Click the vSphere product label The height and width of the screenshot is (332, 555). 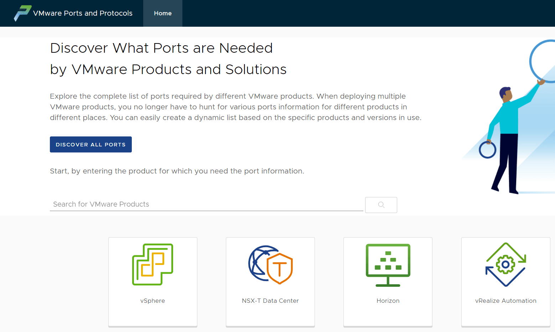click(x=152, y=301)
